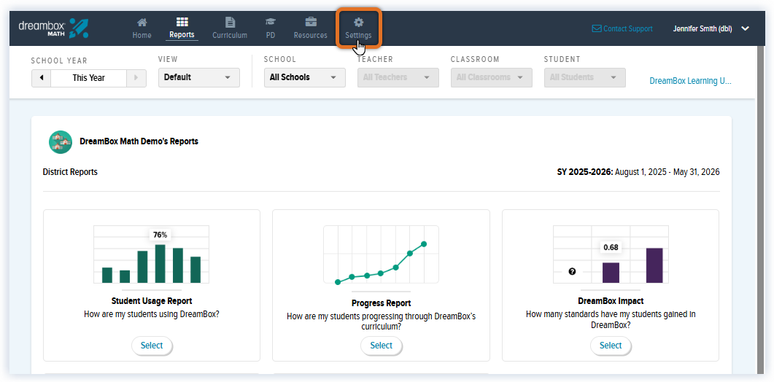Open the All Schools dropdown
The width and height of the screenshot is (774, 382).
[x=304, y=77]
